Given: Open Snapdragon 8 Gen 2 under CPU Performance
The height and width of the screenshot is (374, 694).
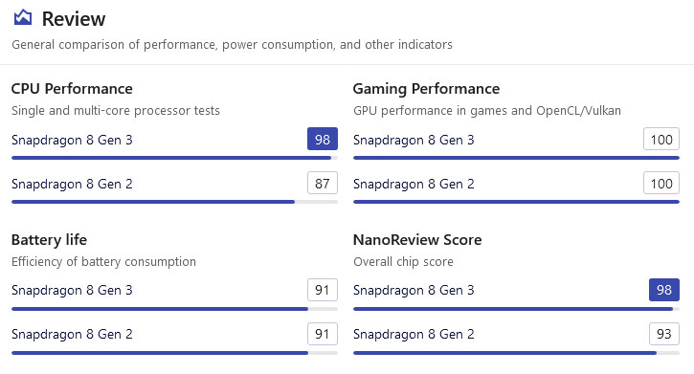Looking at the screenshot, I should point(72,184).
